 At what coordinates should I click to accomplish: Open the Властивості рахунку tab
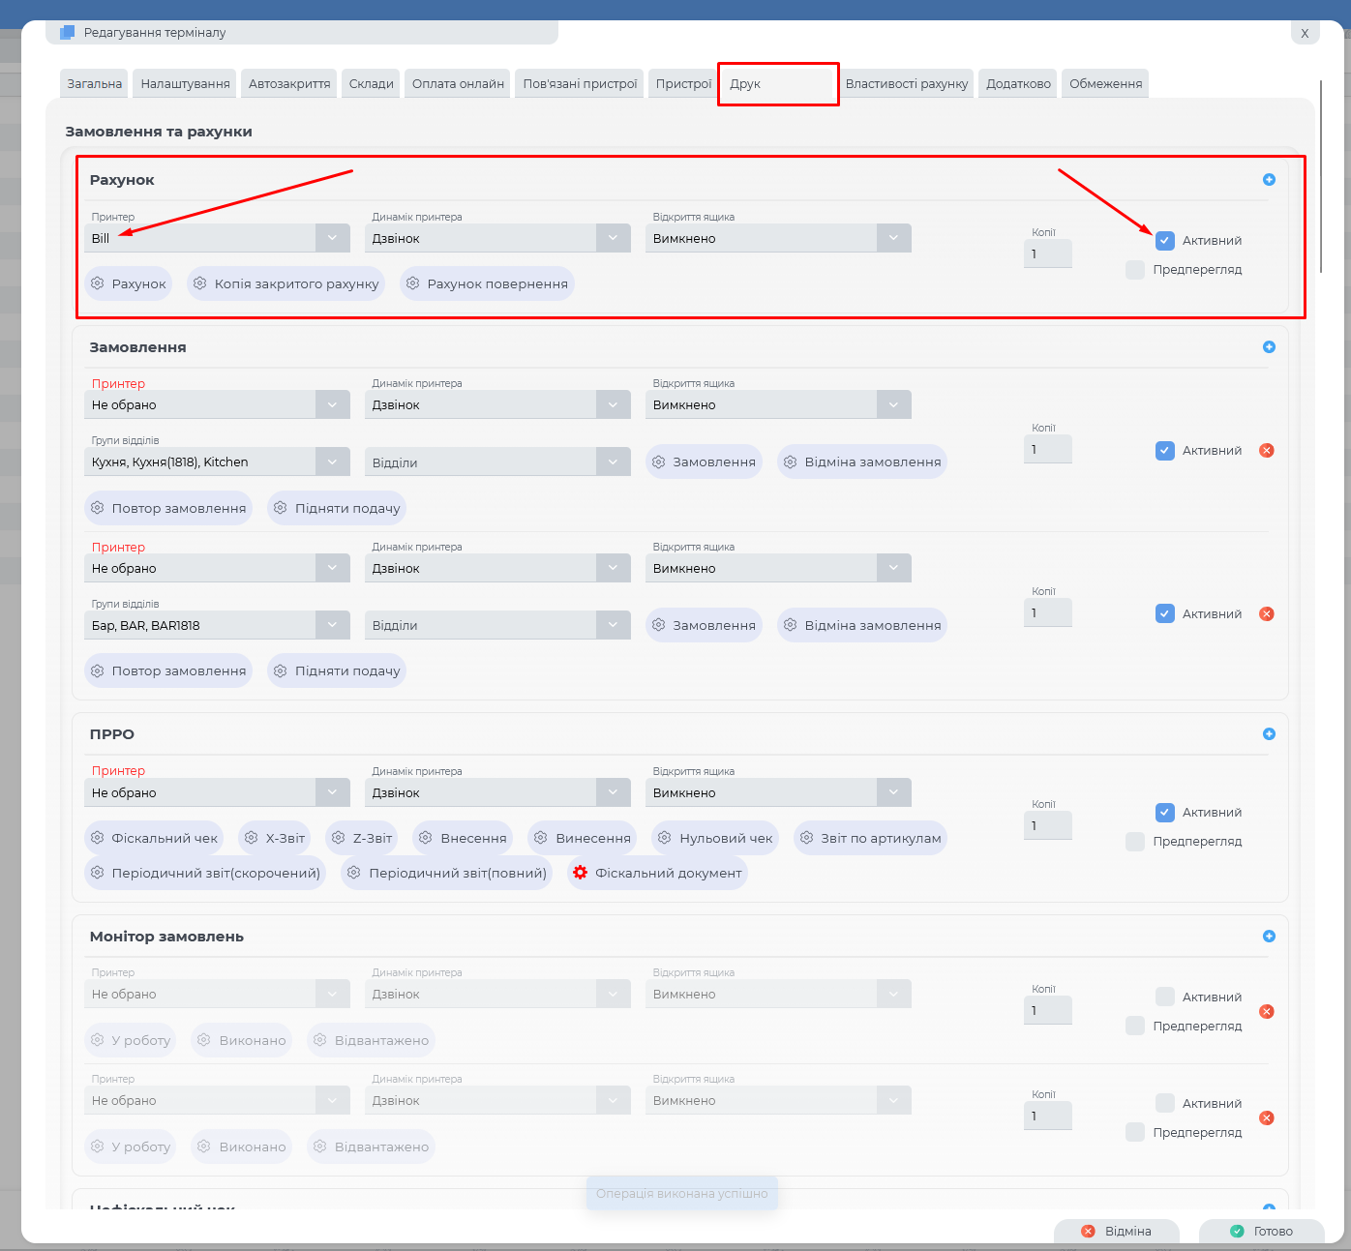point(906,84)
